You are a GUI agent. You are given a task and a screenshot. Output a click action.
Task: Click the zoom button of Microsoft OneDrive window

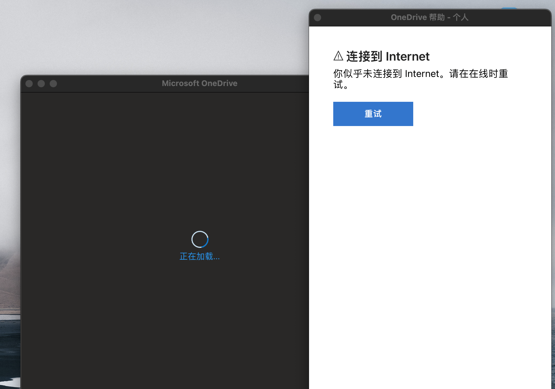[53, 84]
